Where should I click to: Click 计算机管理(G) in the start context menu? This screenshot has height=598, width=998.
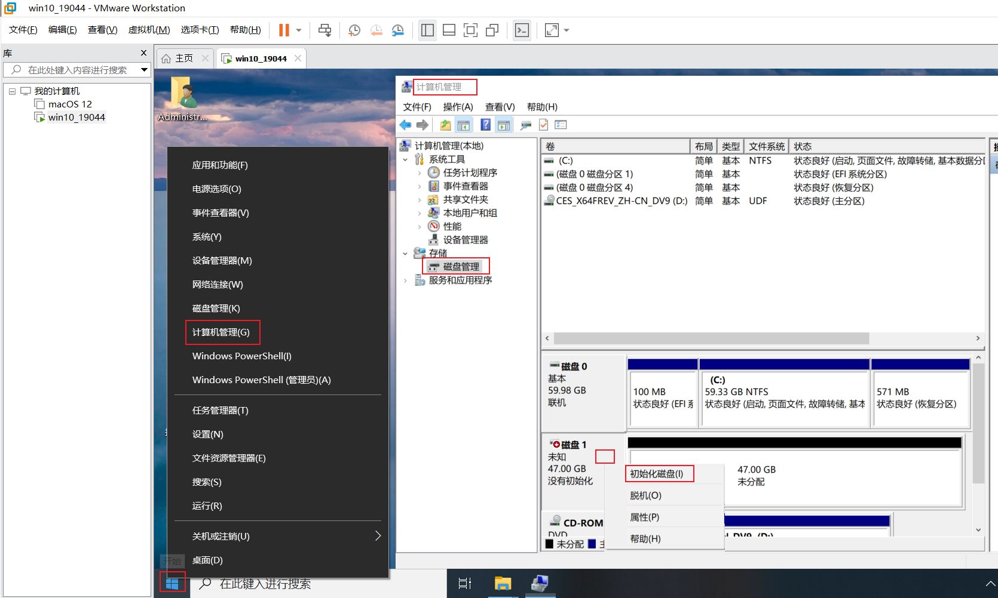(221, 332)
